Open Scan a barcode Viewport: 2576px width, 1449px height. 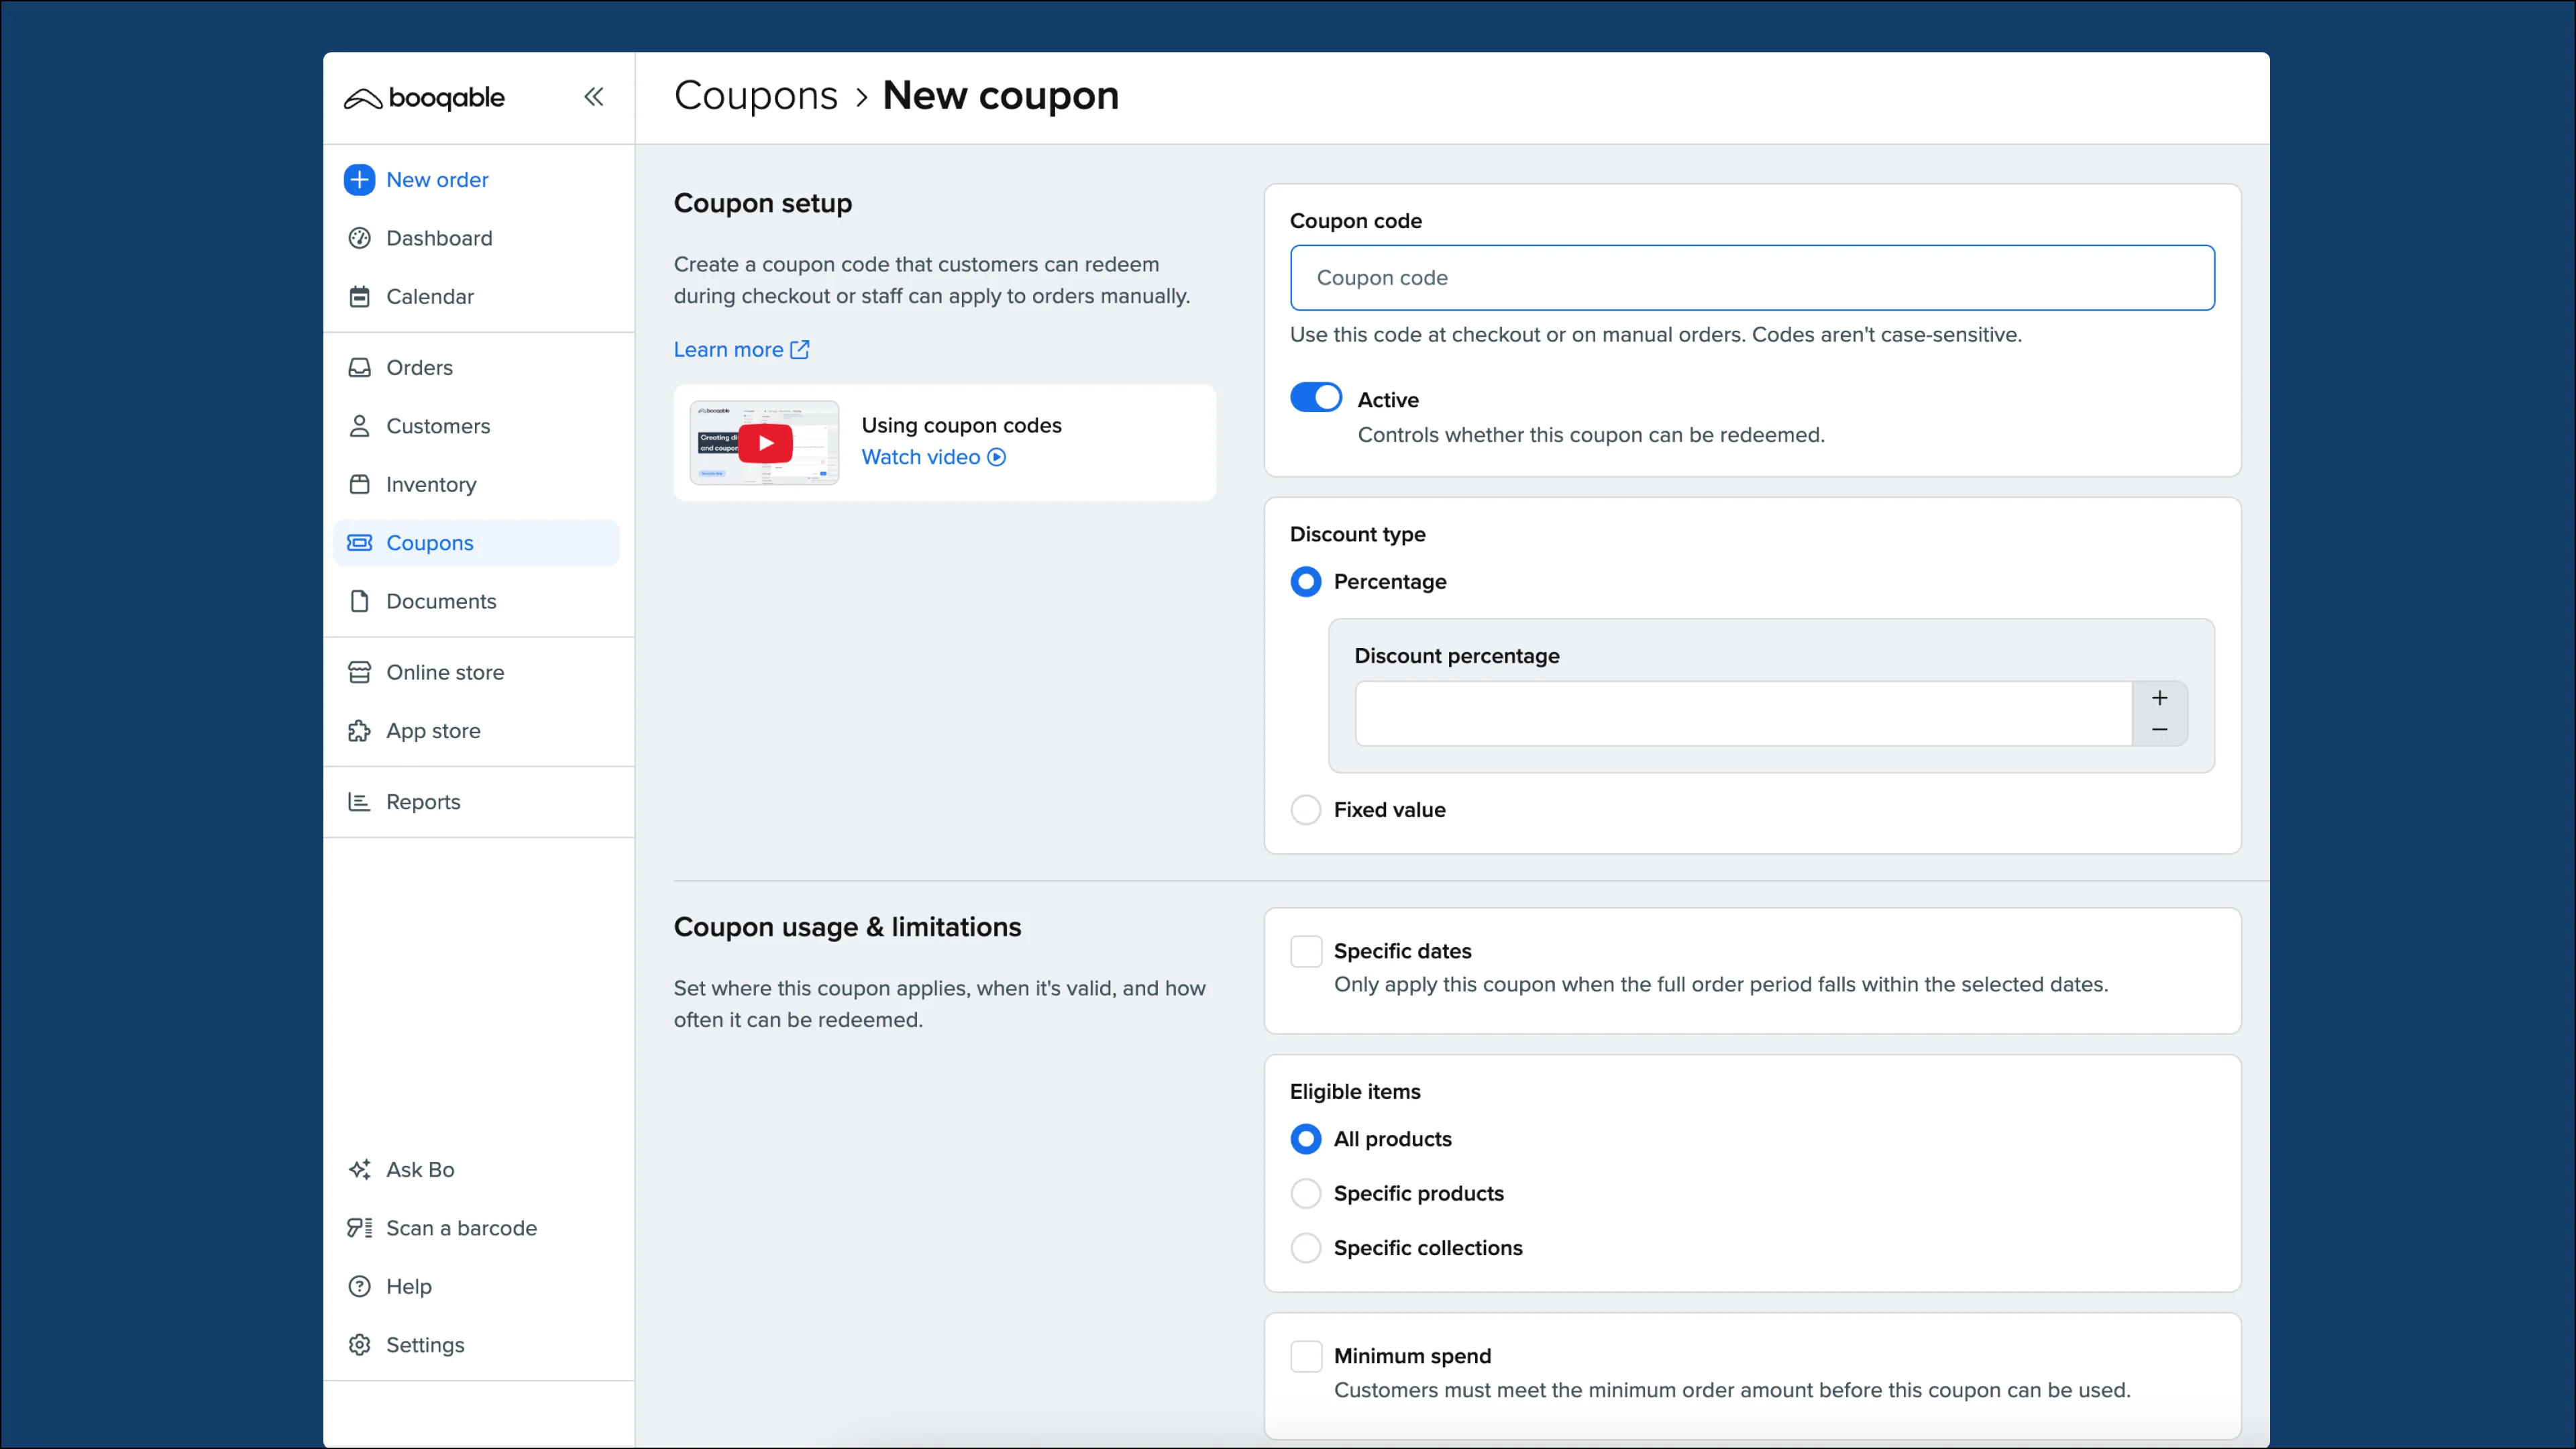click(461, 1228)
